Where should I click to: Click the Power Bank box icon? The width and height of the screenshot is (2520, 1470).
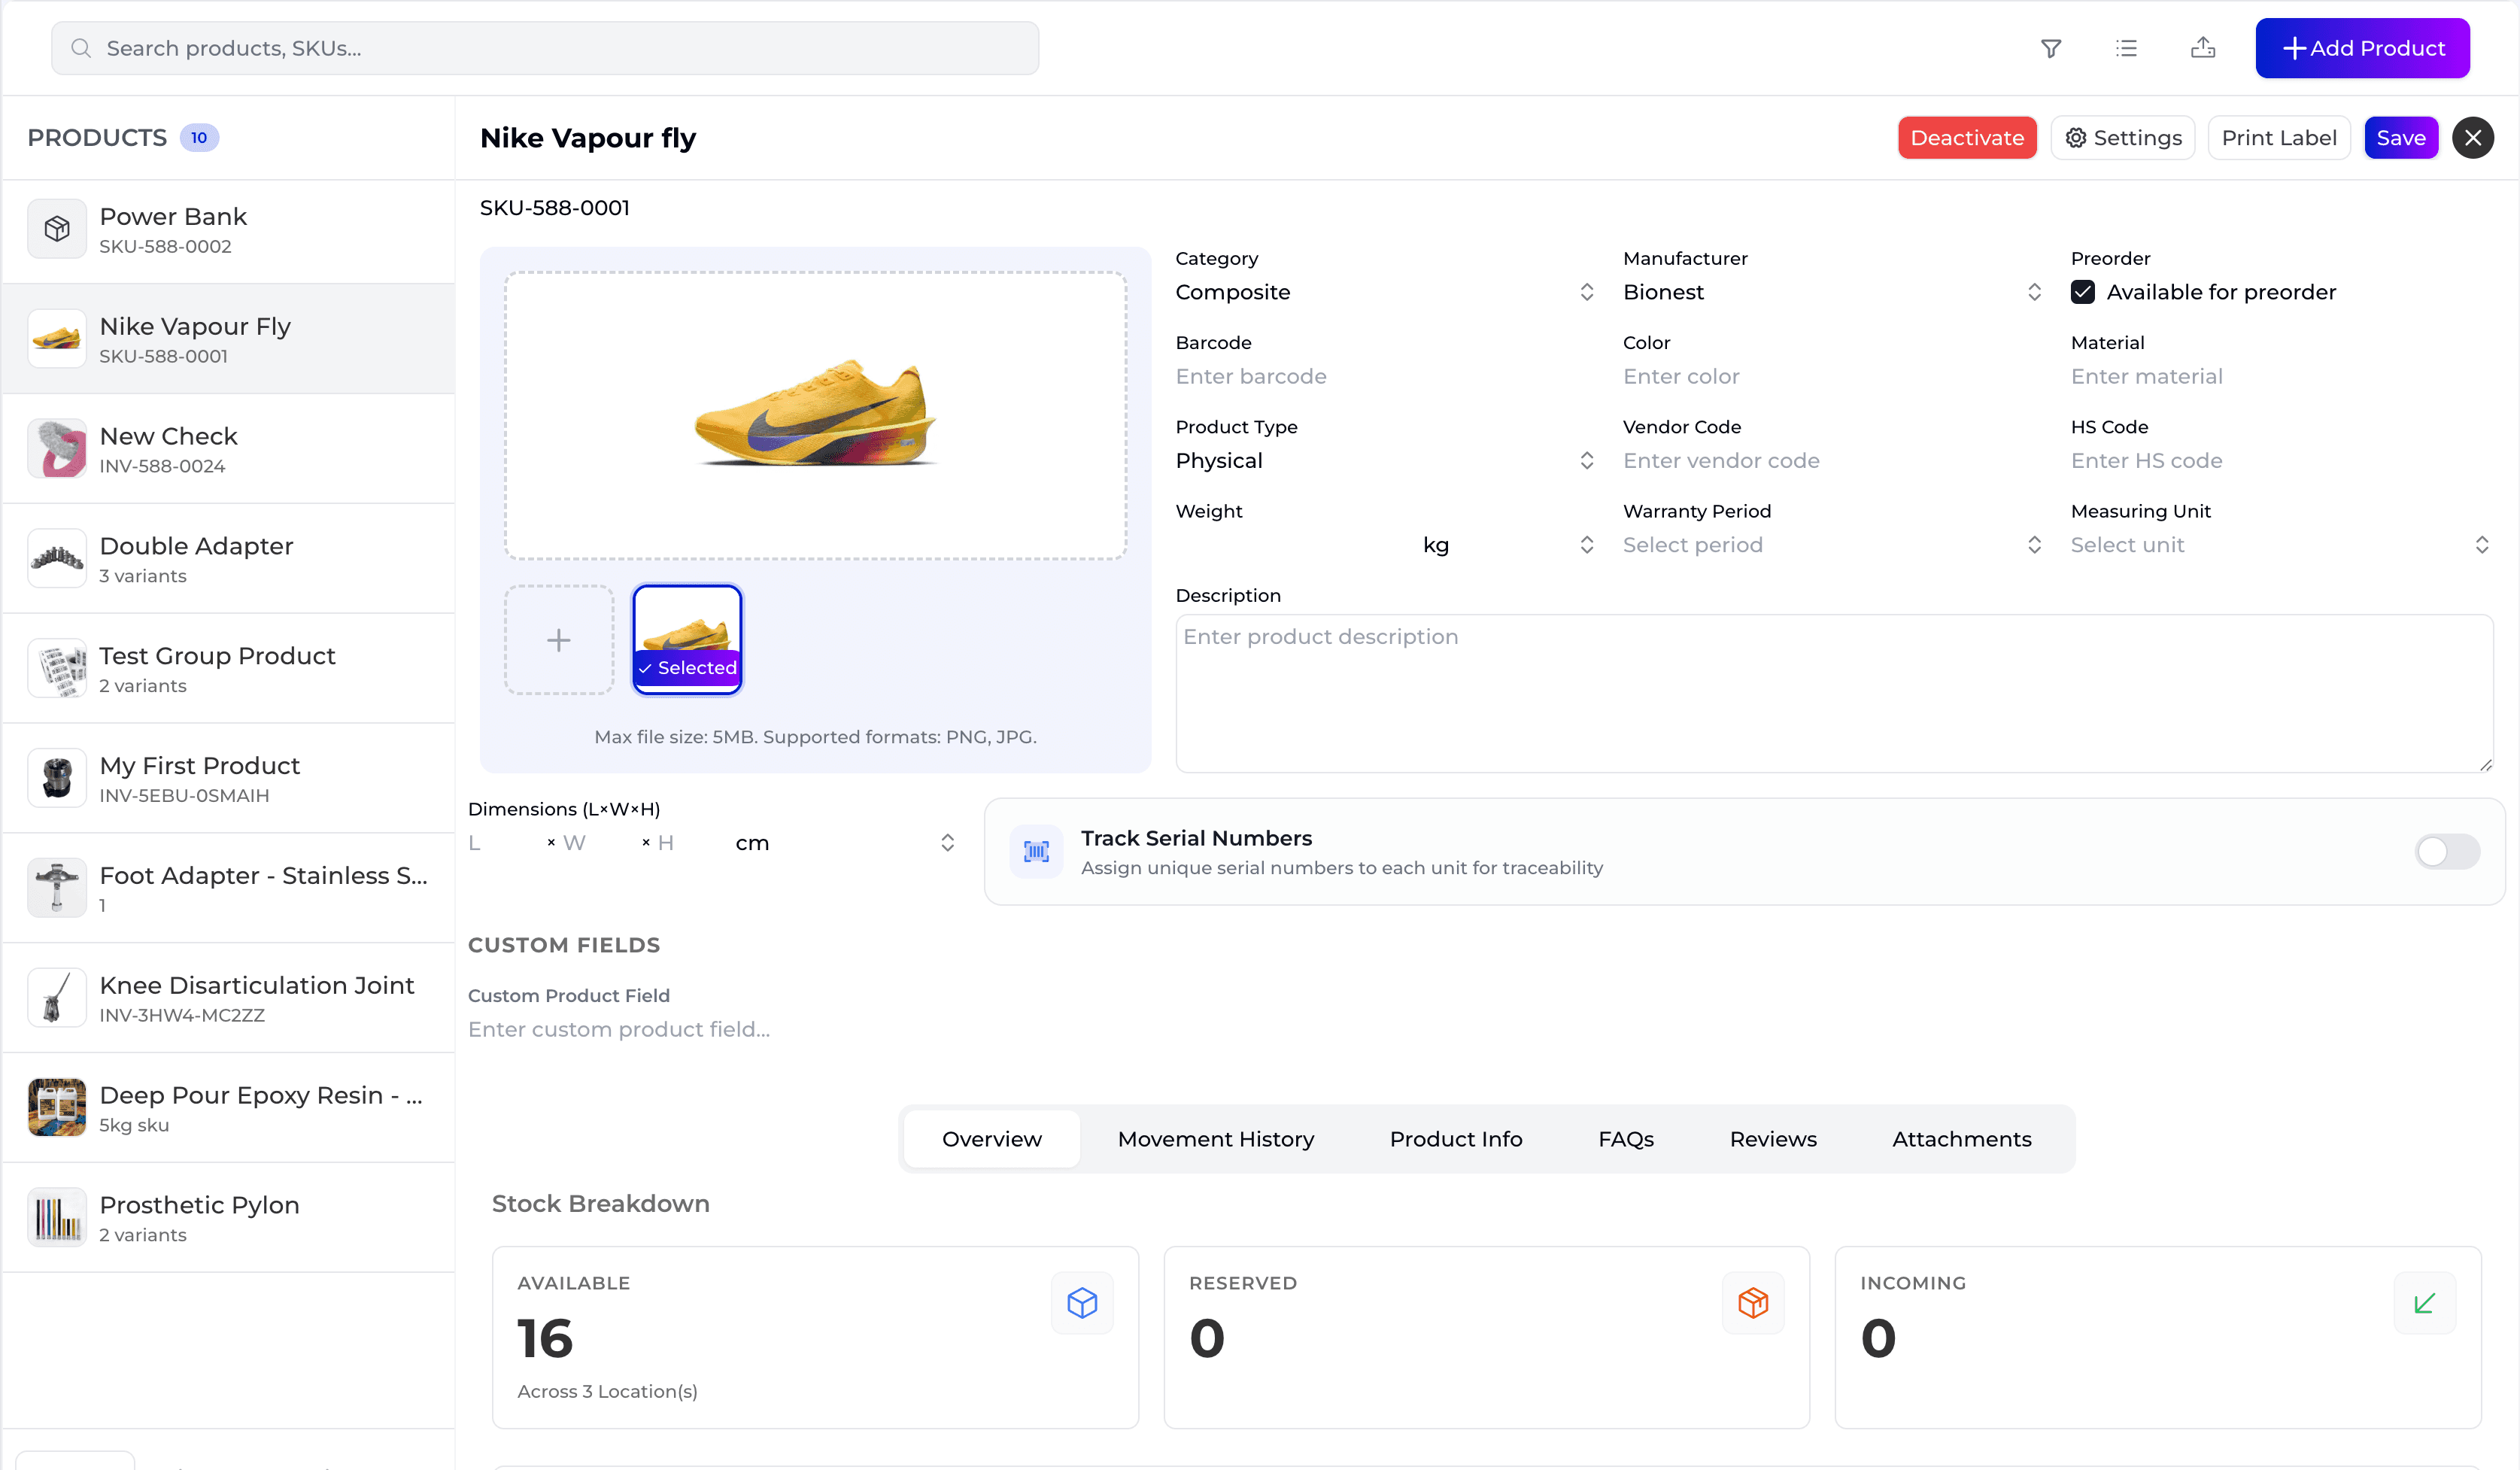(57, 229)
